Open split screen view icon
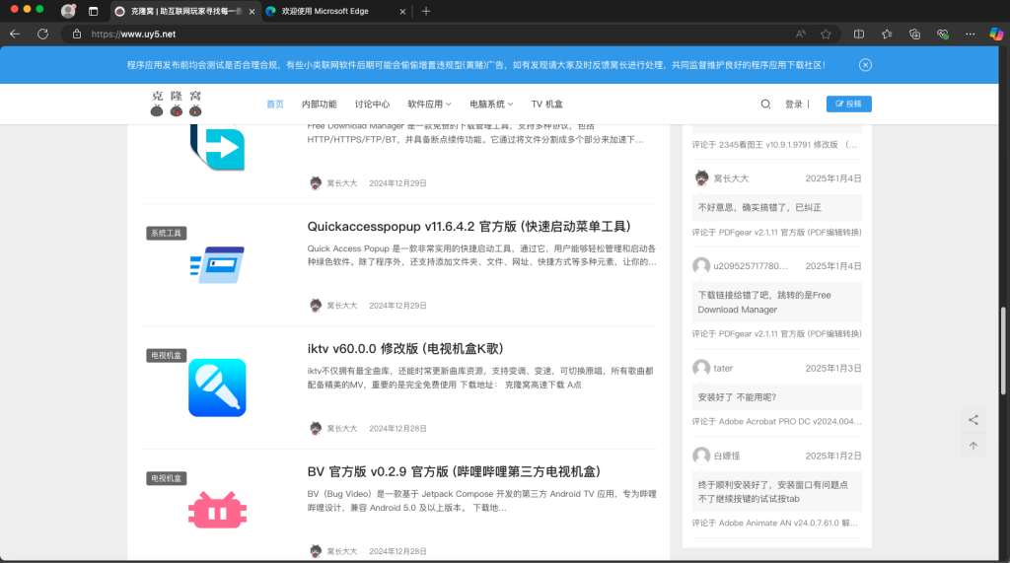The width and height of the screenshot is (1010, 563). pyautogui.click(x=859, y=35)
